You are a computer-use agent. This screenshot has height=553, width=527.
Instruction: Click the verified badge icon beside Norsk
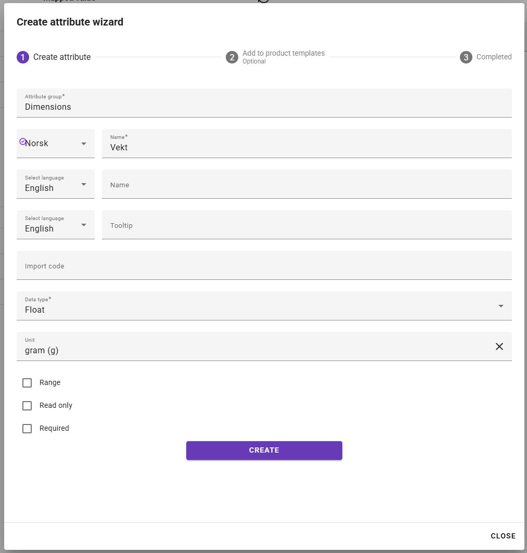coord(22,142)
